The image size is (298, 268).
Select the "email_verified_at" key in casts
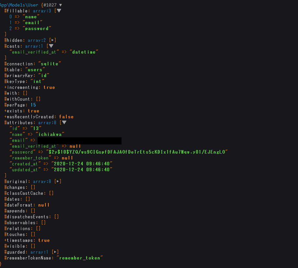click(34, 52)
